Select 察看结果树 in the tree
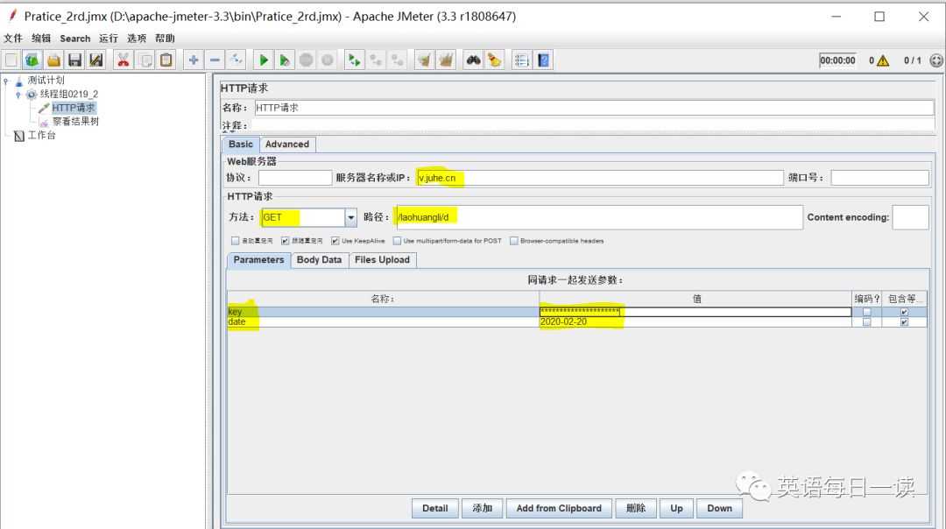This screenshot has height=529, width=946. pos(75,121)
